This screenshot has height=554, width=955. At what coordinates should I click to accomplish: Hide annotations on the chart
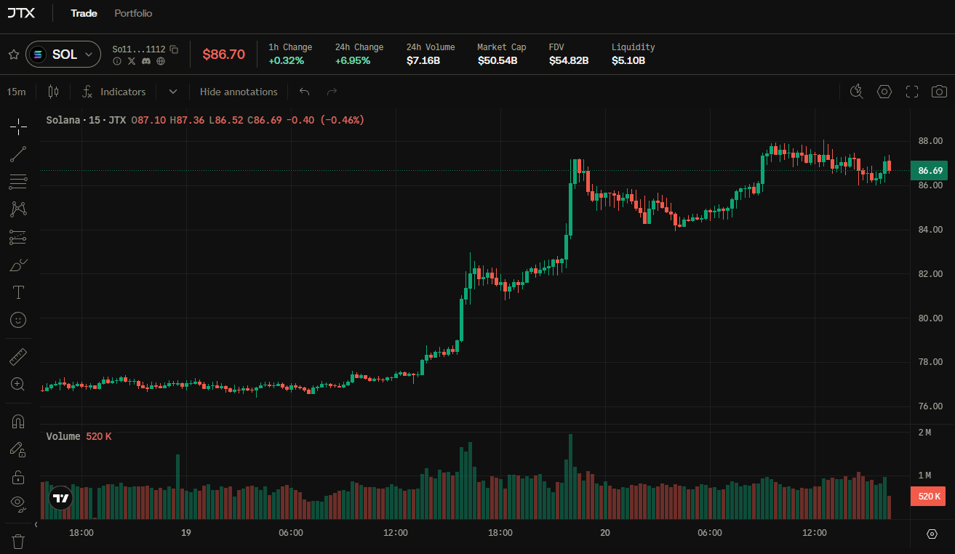[x=239, y=92]
